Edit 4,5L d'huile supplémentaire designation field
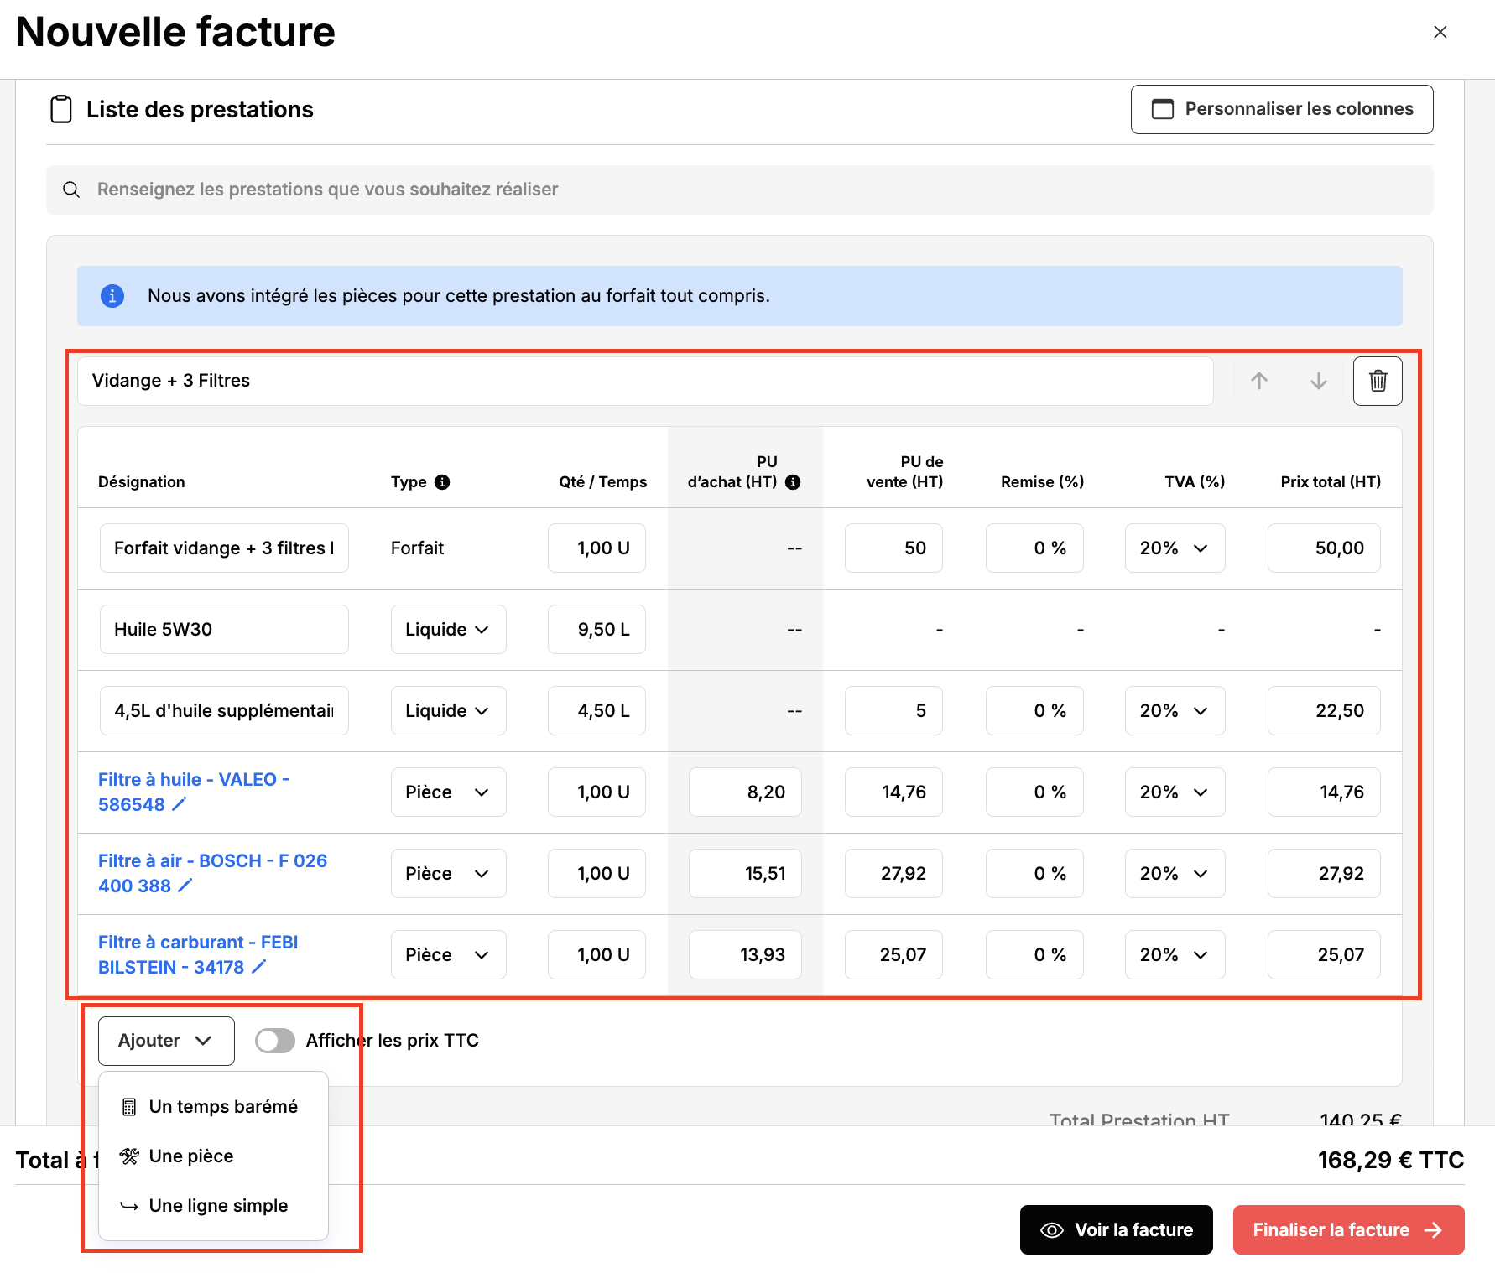Image resolution: width=1495 pixels, height=1273 pixels. pos(224,711)
